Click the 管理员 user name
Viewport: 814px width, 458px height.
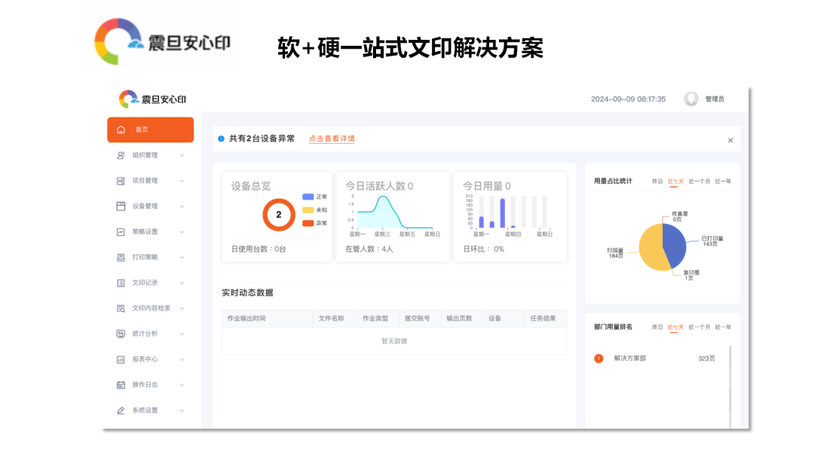click(x=715, y=99)
